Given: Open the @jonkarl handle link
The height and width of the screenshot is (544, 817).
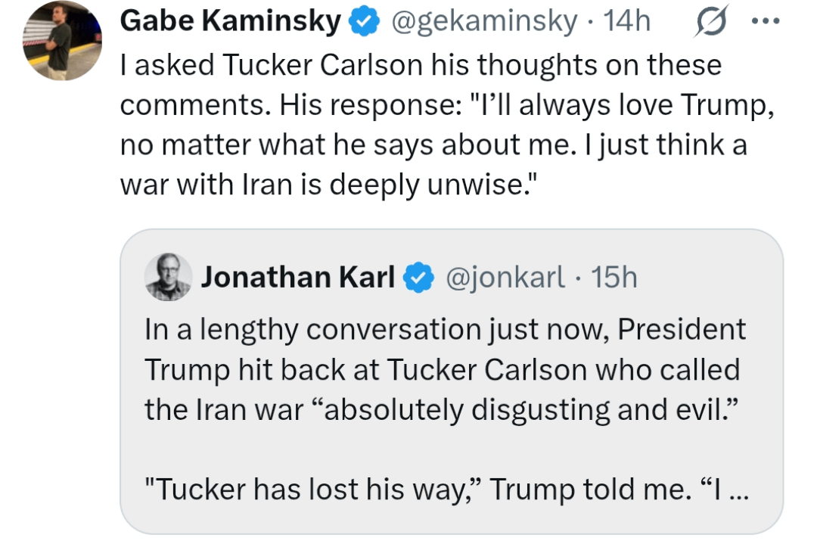Looking at the screenshot, I should (x=506, y=278).
